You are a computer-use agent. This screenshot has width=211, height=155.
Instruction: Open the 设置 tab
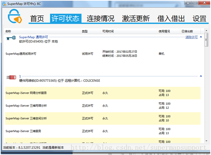199,18
